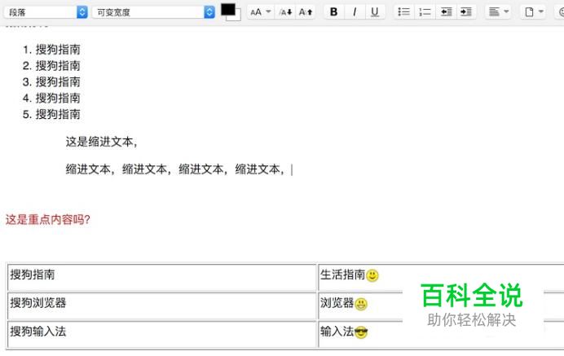Viewport: 564px width, 356px height.
Task: Click red text 这是重点内容吗?
Action: (48, 219)
